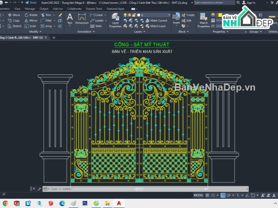Click the command line input field

point(145,189)
